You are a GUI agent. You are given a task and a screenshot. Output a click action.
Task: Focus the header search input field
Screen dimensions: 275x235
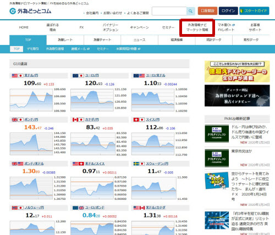pyautogui.click(x=169, y=11)
